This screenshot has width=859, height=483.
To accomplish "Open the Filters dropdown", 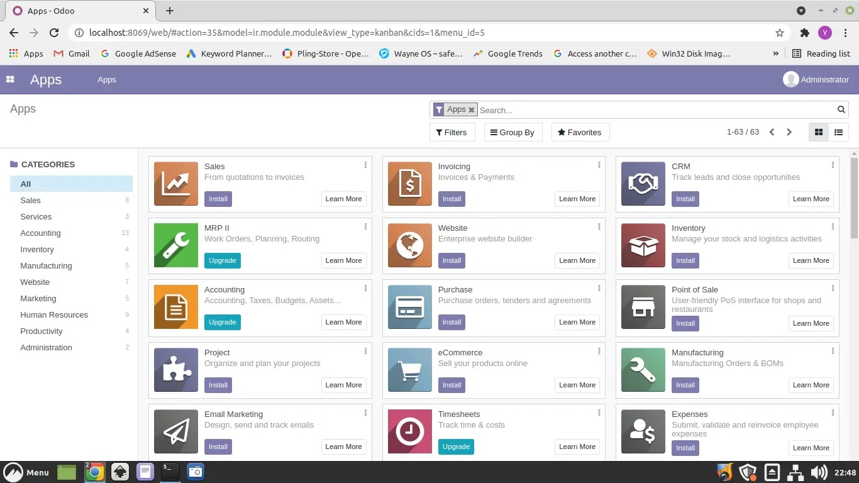I will pos(452,132).
